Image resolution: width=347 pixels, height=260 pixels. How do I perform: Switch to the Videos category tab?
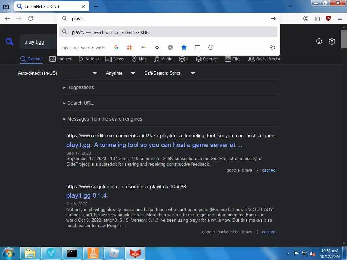pyautogui.click(x=89, y=59)
